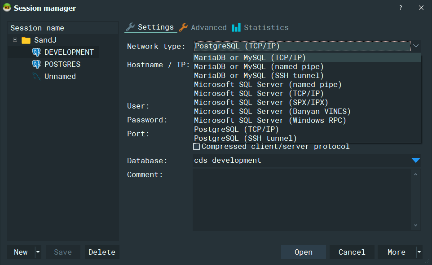Click the Save button
The image size is (432, 265).
click(x=63, y=252)
